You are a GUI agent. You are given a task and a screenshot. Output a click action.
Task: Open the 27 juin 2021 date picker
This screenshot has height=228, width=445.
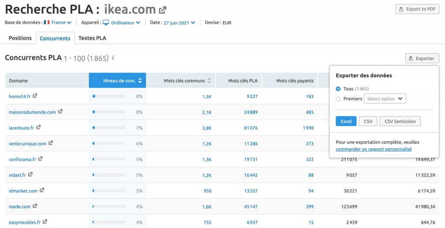(x=179, y=23)
